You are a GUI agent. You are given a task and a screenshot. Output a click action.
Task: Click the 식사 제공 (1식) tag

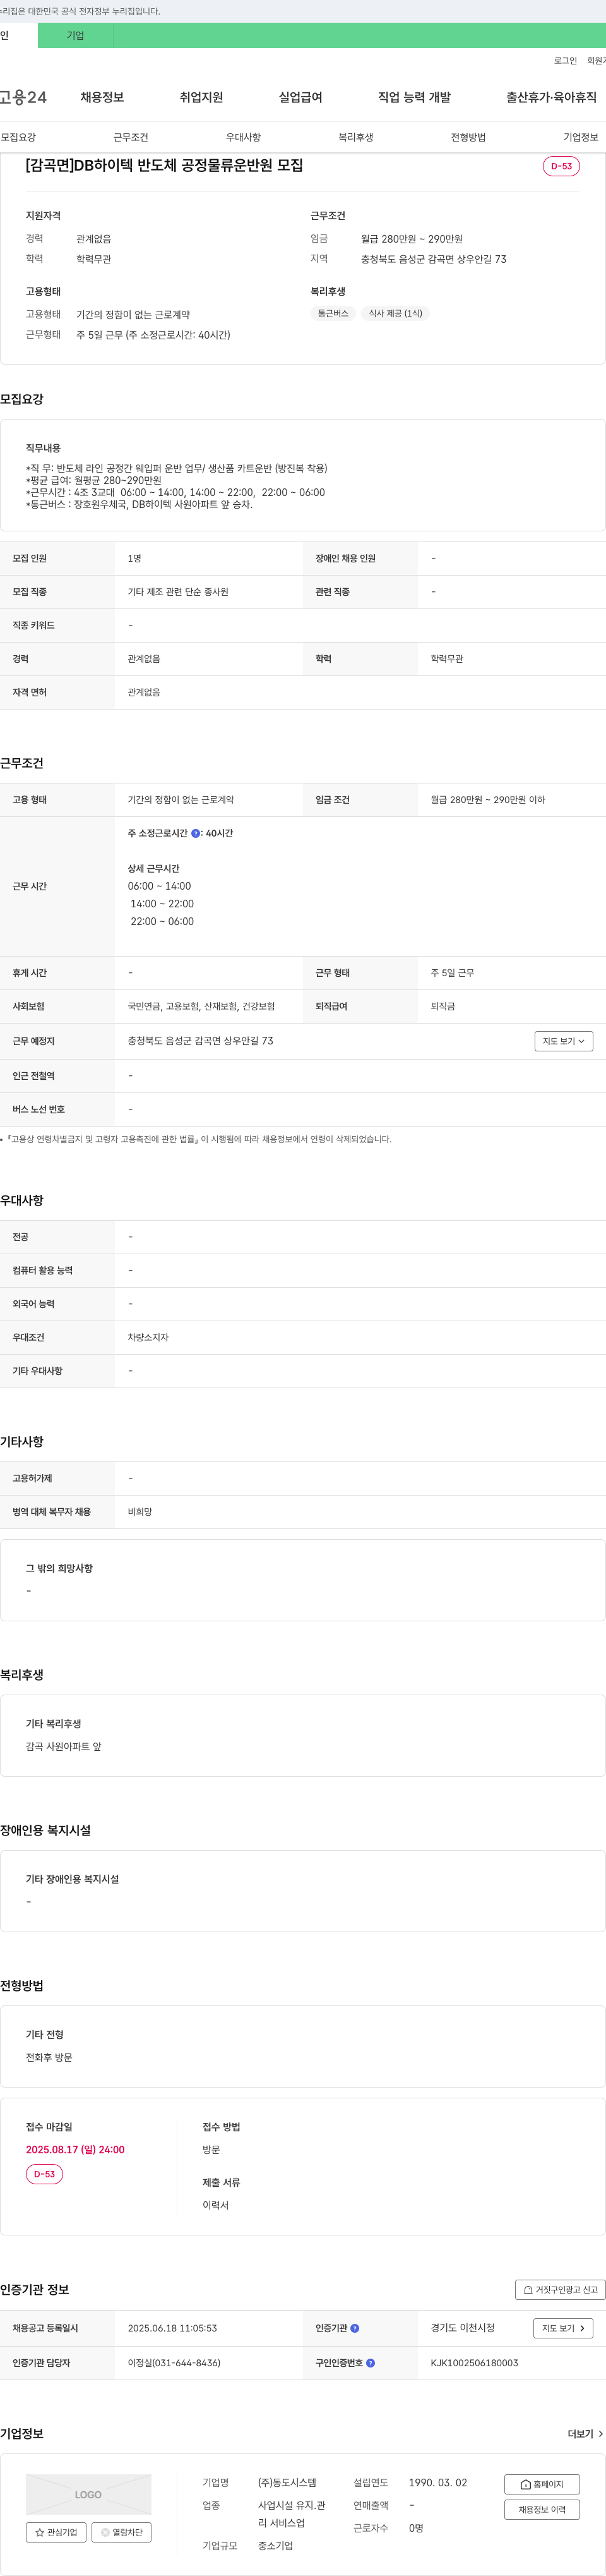395,313
